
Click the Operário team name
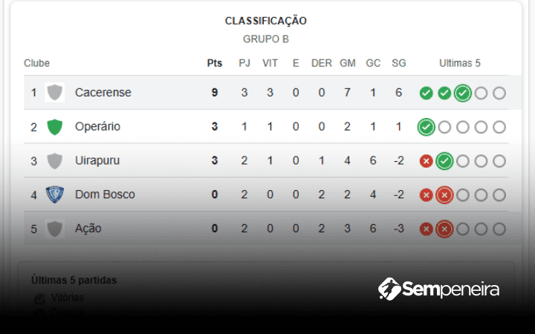coord(97,127)
